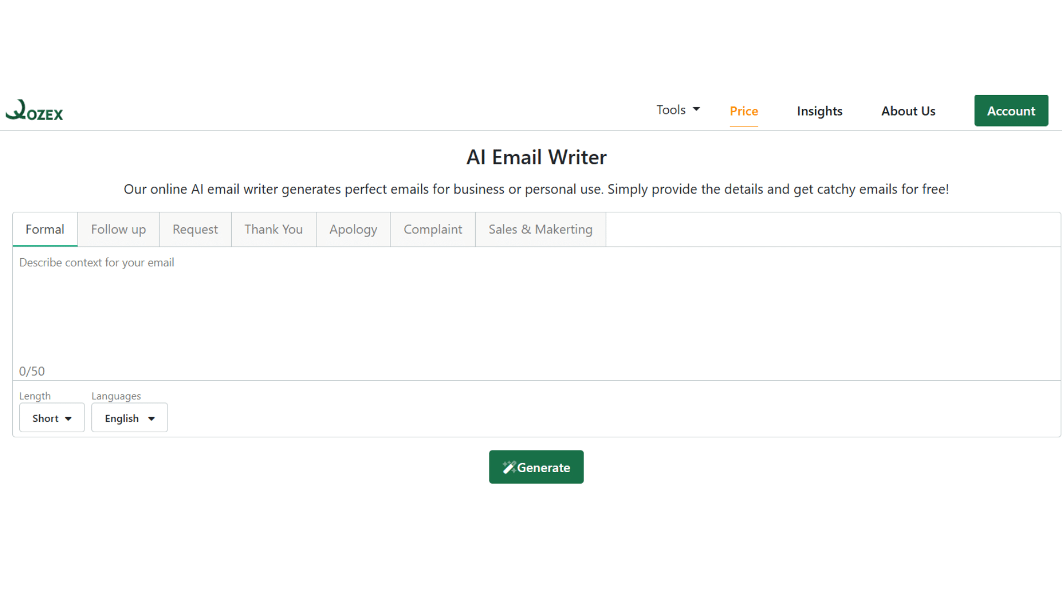This screenshot has width=1062, height=597.
Task: Click the Apology email tab
Action: click(353, 229)
